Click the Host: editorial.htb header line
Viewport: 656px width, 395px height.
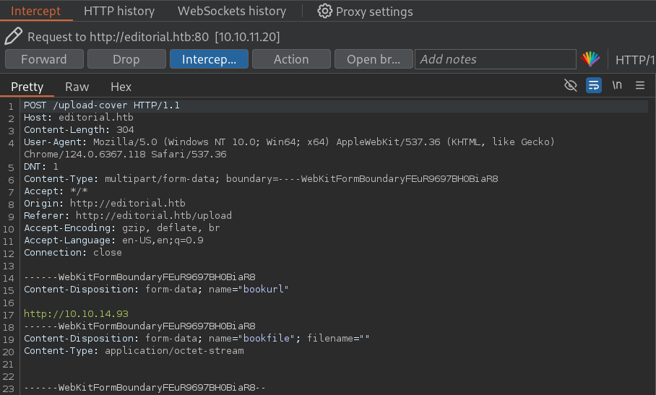[79, 118]
